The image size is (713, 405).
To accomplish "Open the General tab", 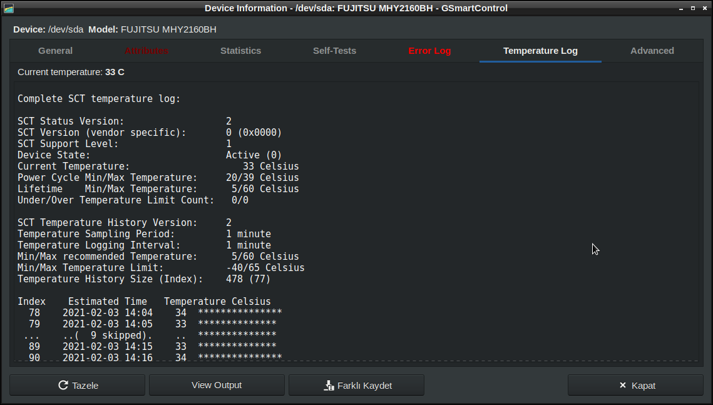I will 55,51.
